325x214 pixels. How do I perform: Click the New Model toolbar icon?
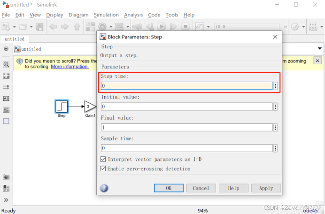[x=6, y=27]
